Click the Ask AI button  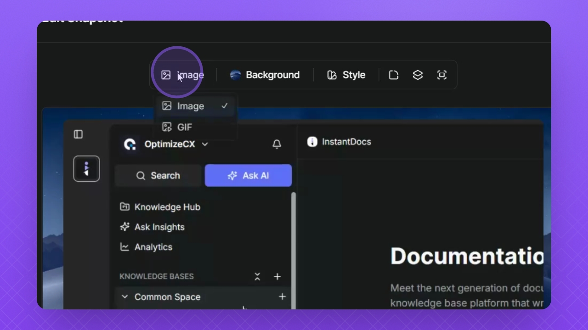point(248,176)
